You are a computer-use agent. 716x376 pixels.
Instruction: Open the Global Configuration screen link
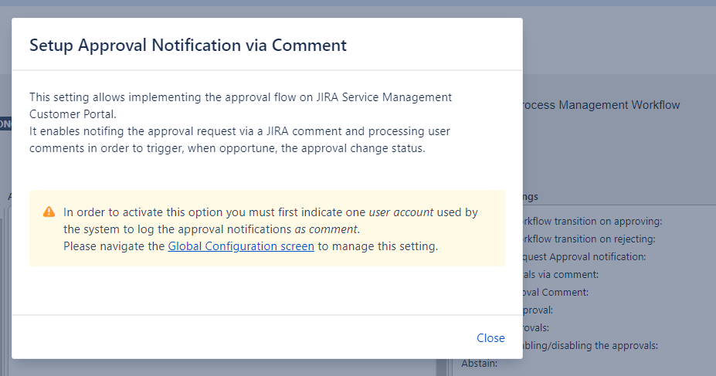point(241,247)
